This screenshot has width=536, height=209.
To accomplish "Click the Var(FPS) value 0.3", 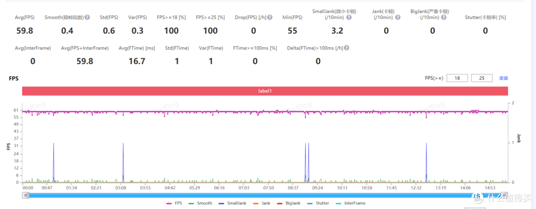I will [137, 31].
